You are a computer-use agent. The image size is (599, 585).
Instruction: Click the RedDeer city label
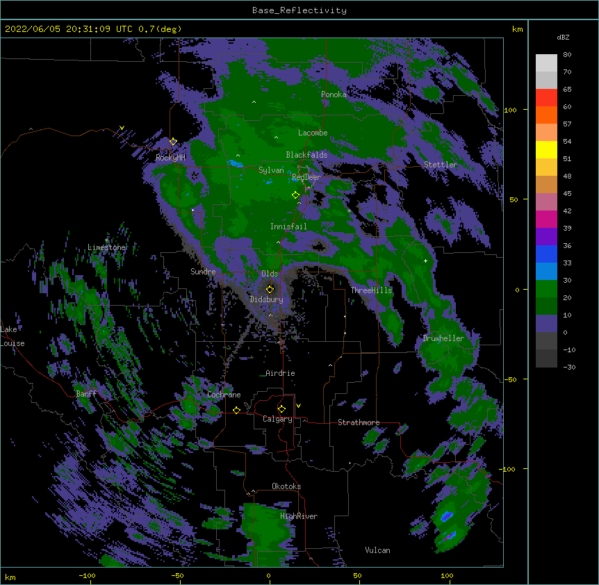coord(306,177)
